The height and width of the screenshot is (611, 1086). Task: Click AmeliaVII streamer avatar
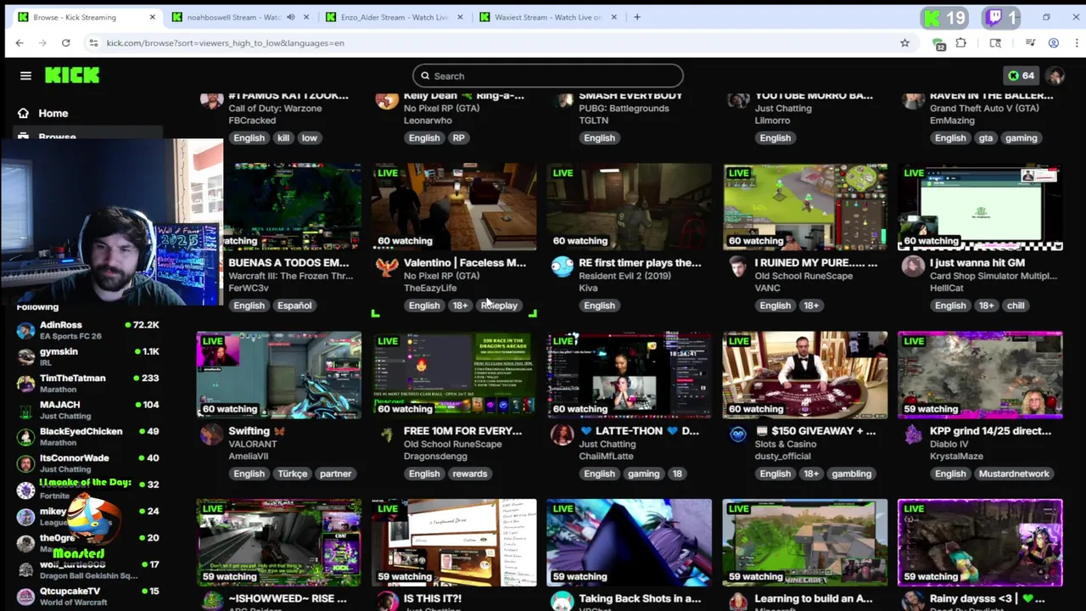[x=211, y=434]
